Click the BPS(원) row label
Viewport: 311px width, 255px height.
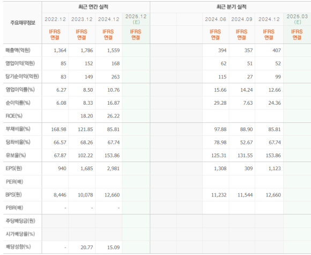point(14,195)
